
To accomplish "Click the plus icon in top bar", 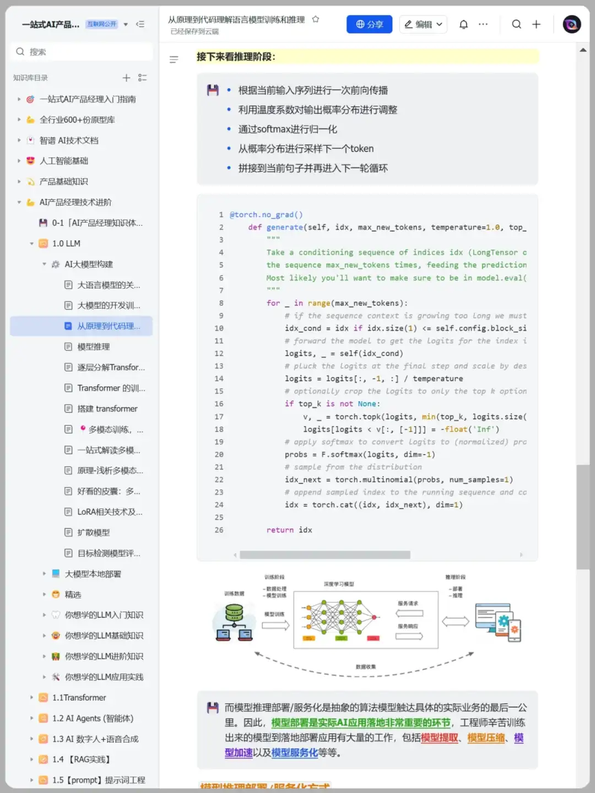I will point(536,24).
